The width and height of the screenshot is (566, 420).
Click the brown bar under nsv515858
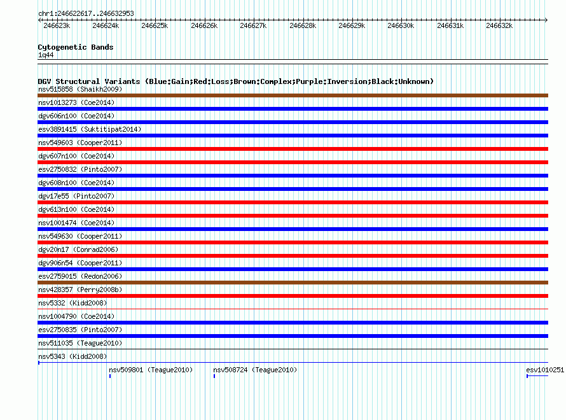293,95
